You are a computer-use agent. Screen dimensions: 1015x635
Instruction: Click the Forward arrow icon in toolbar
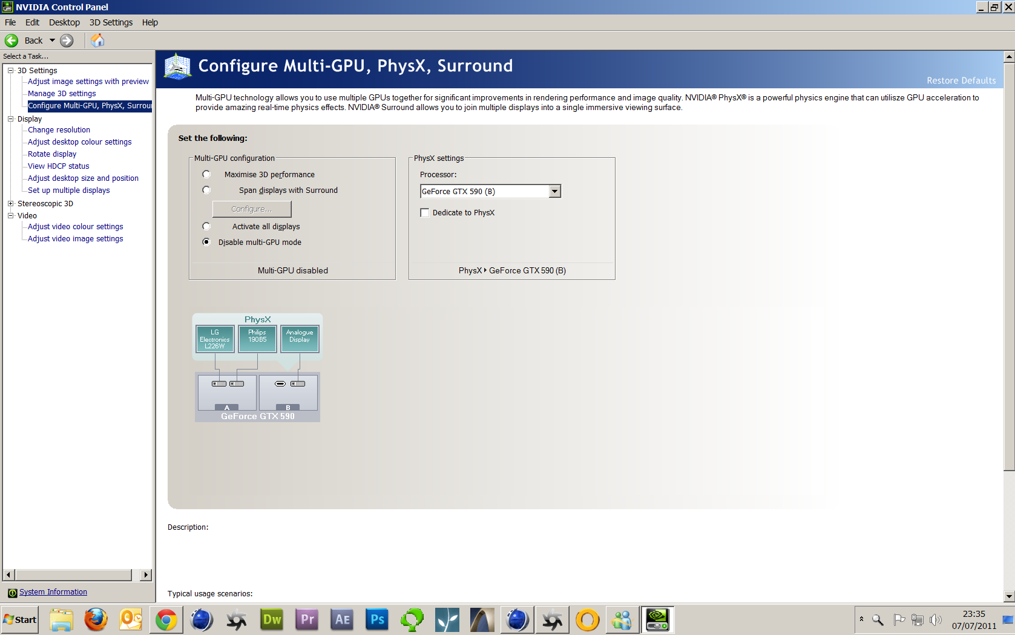click(67, 41)
